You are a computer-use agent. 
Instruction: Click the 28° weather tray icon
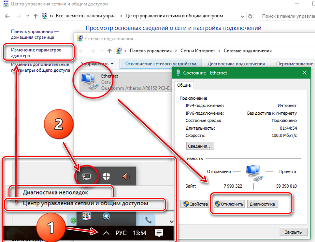click(x=86, y=216)
